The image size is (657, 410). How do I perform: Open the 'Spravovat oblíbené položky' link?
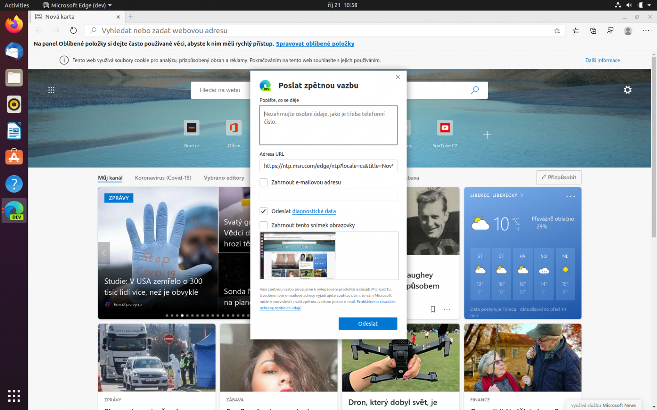(x=315, y=43)
